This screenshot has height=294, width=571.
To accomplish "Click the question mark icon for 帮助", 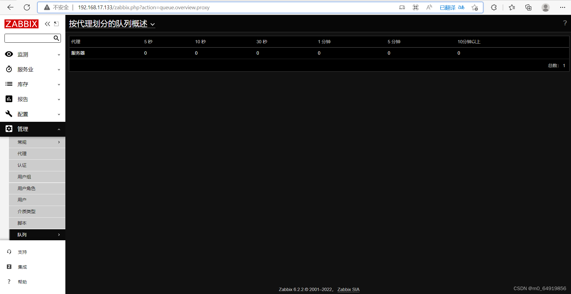I will [x=9, y=281].
